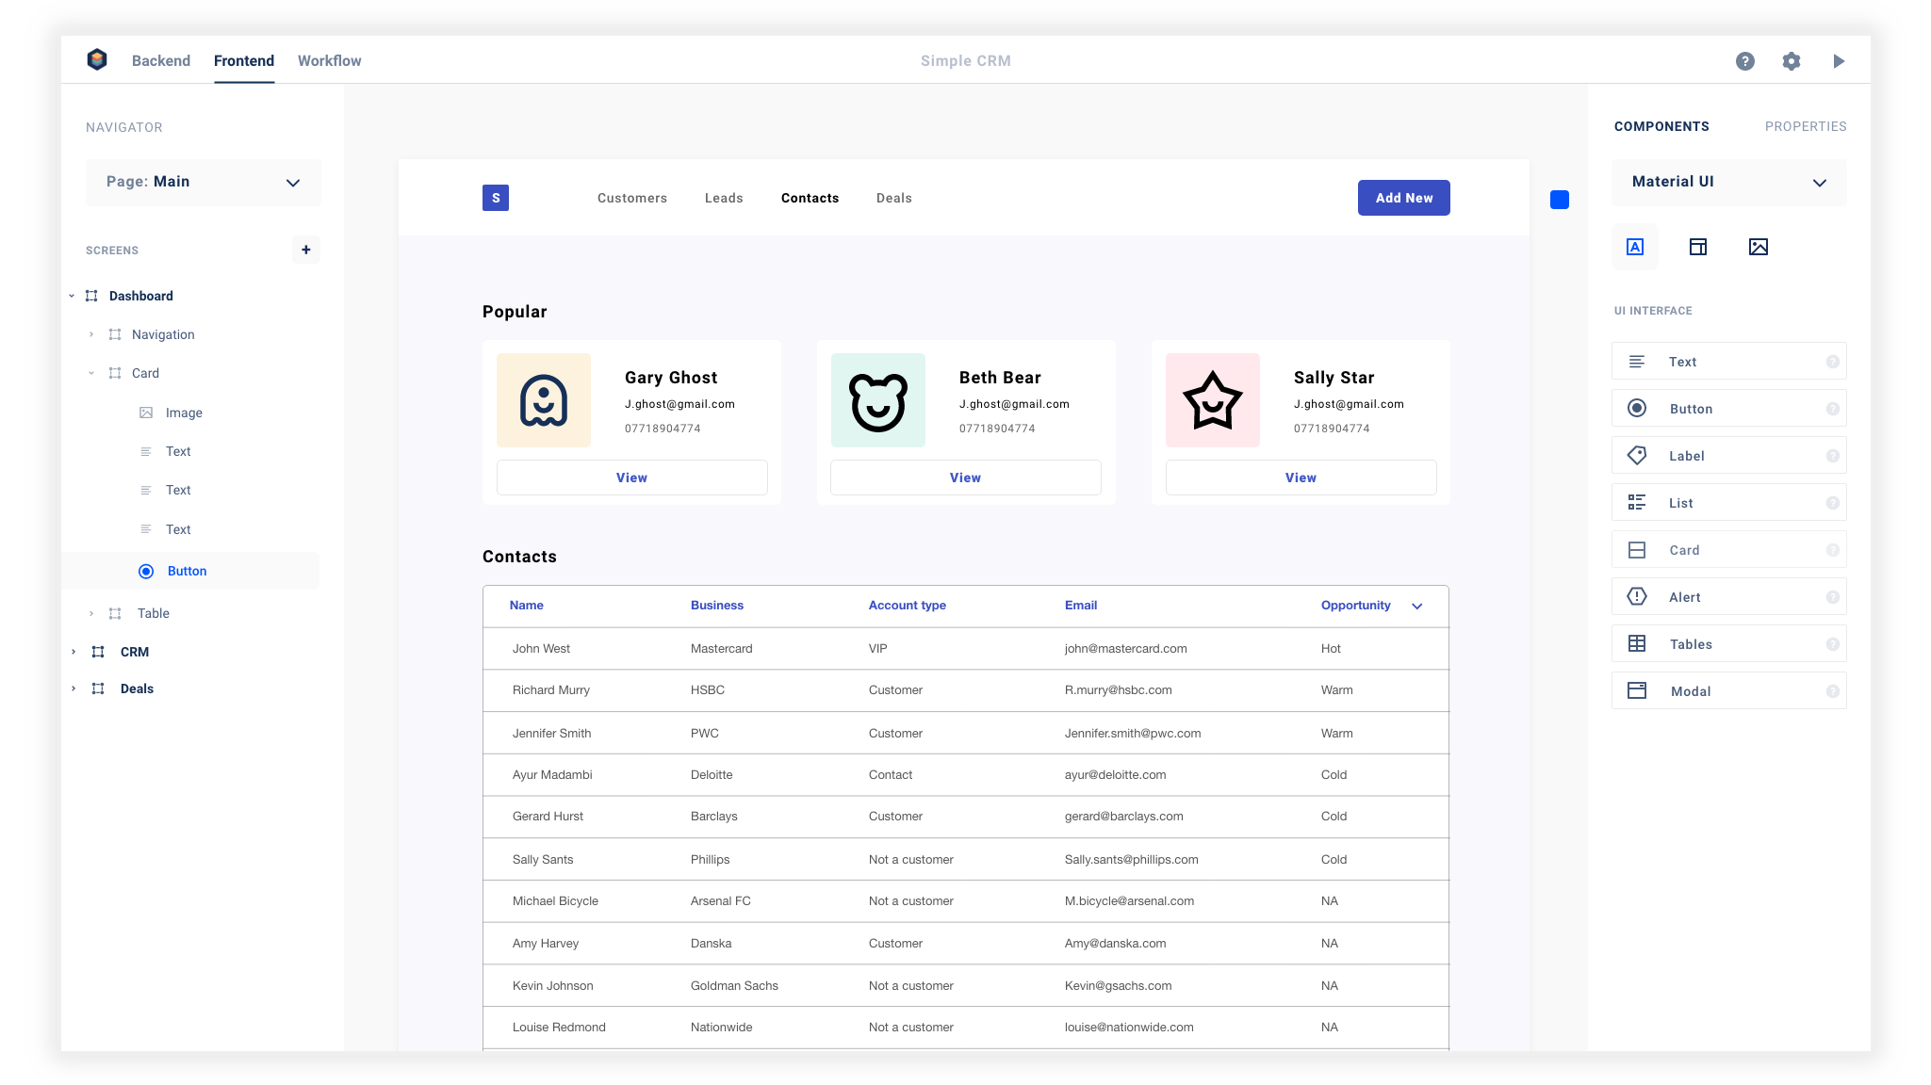Select the List component icon
This screenshot has width=1931, height=1085.
pyautogui.click(x=1635, y=502)
